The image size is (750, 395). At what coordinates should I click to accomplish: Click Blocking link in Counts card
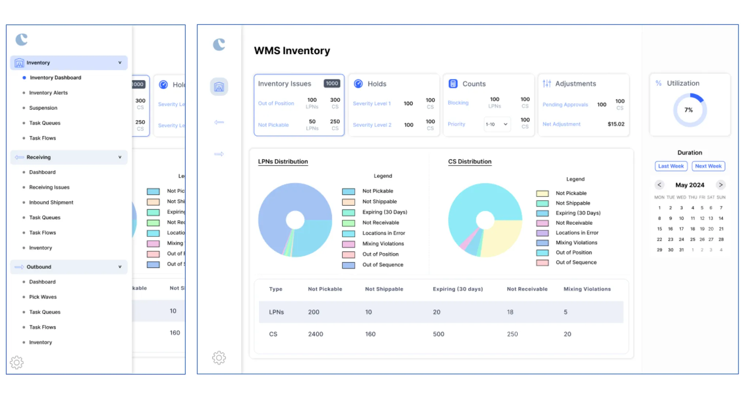[x=458, y=103]
